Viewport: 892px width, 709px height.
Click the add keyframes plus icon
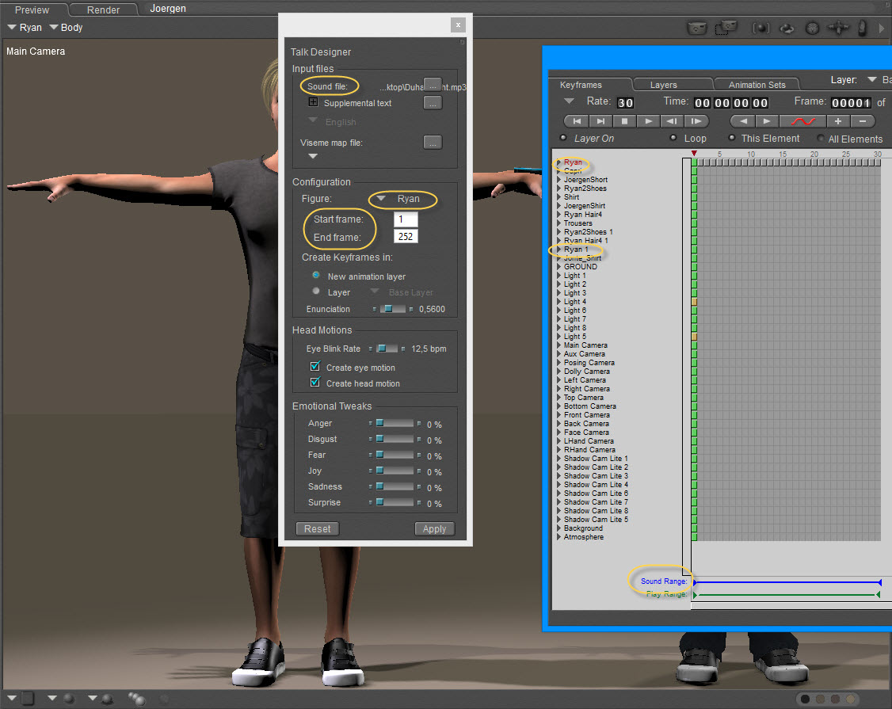pyautogui.click(x=837, y=121)
